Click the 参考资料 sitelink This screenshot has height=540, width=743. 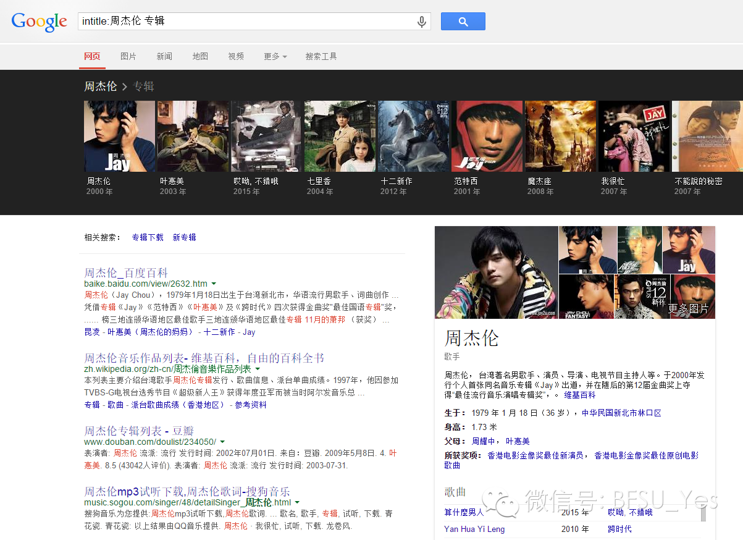coord(250,405)
